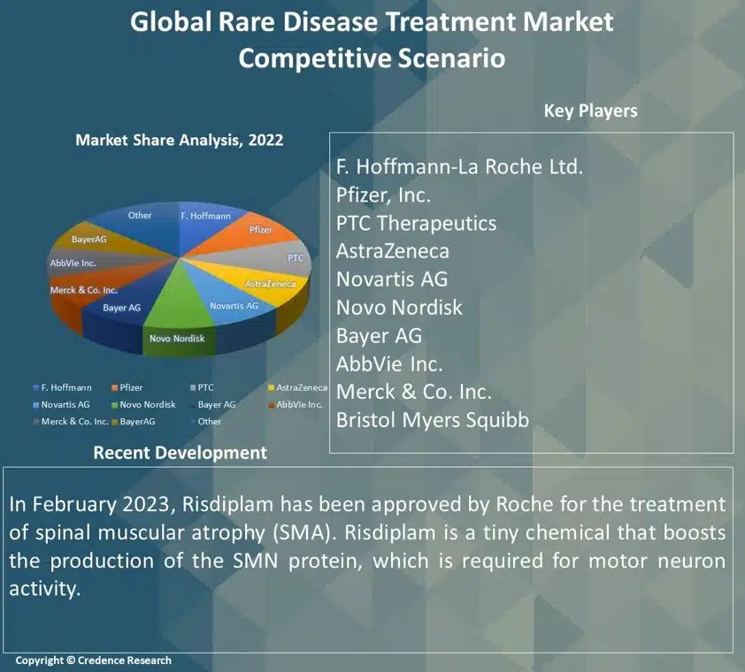Click the 'Key Players' heading
Screen dimensions: 745x672
(590, 111)
